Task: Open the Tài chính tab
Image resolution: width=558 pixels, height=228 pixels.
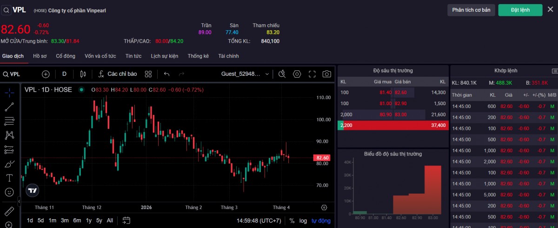Action: click(228, 56)
